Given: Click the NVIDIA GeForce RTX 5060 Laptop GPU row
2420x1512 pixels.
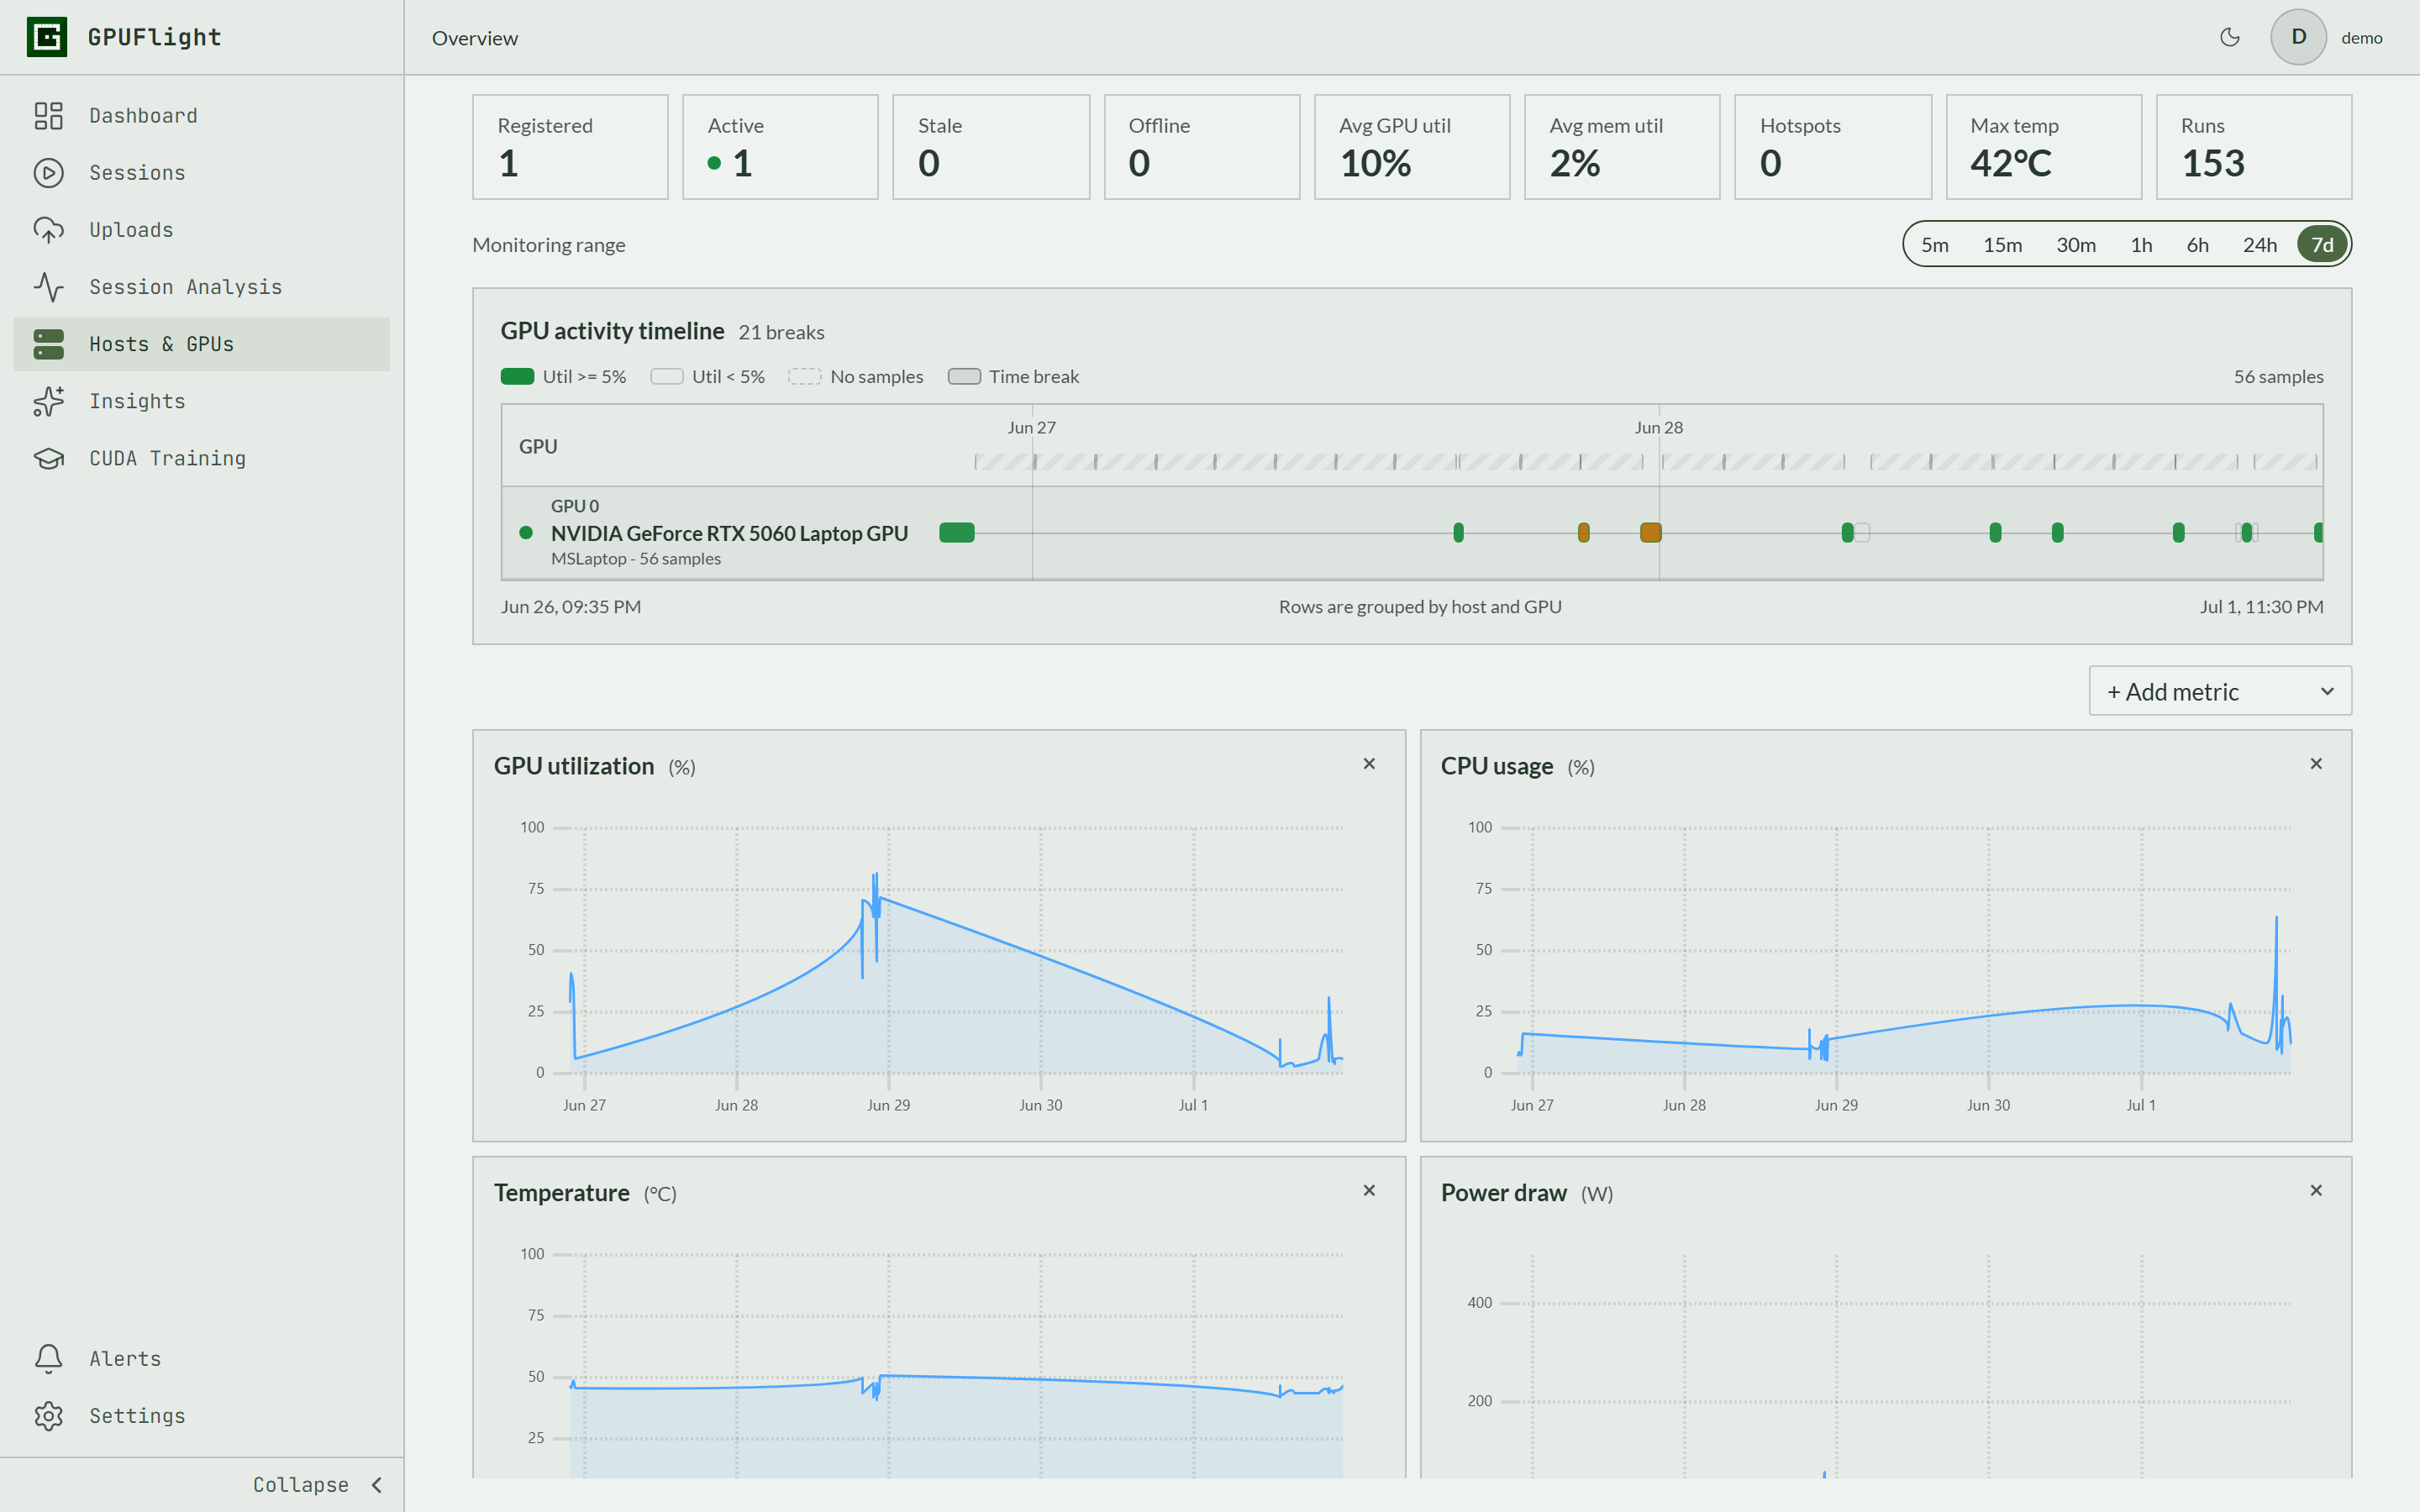Looking at the screenshot, I should point(1412,533).
